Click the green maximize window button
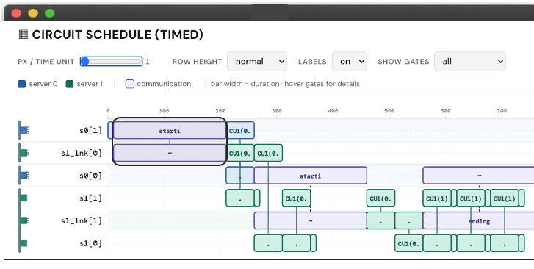 pos(50,13)
